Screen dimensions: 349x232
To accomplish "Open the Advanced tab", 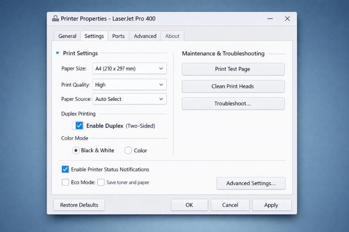I will (145, 36).
